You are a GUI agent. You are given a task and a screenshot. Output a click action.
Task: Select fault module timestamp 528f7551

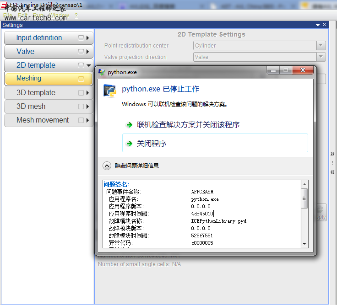202,235
